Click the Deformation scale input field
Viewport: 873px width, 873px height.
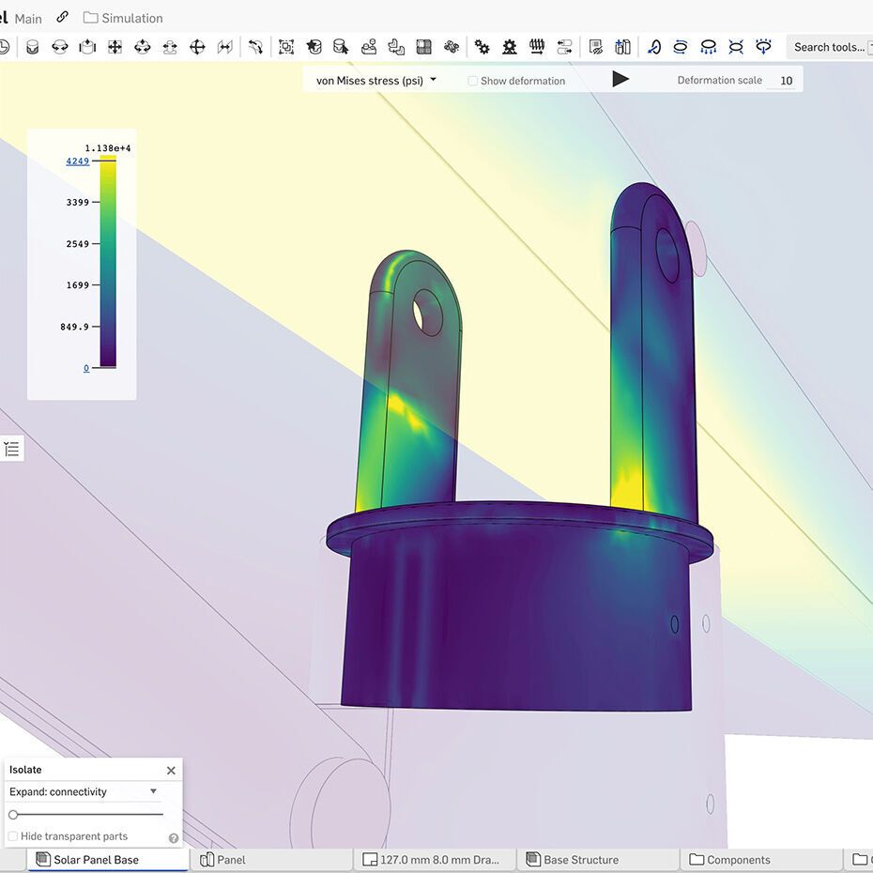coord(785,81)
